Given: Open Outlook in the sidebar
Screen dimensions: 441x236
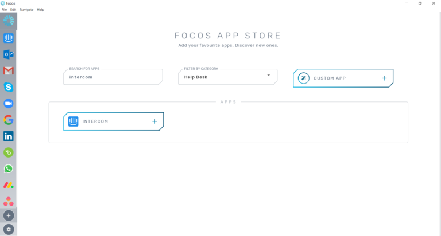Looking at the screenshot, I should coord(9,54).
